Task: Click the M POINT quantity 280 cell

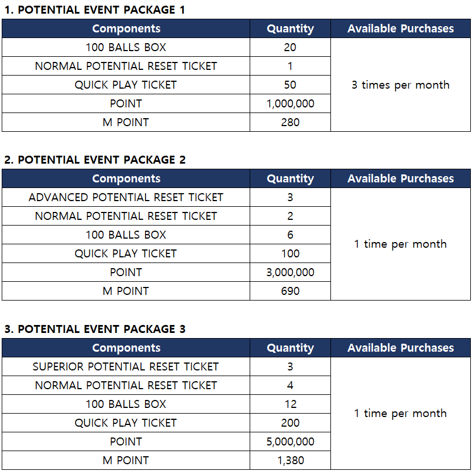Action: click(x=290, y=122)
